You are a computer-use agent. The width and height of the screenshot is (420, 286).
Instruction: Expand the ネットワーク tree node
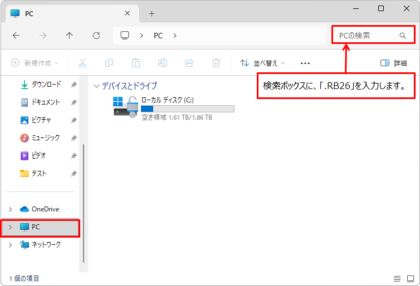tap(10, 245)
